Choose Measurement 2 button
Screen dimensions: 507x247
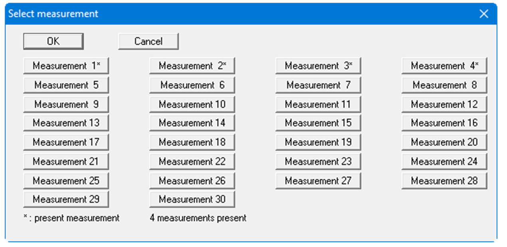click(x=192, y=66)
